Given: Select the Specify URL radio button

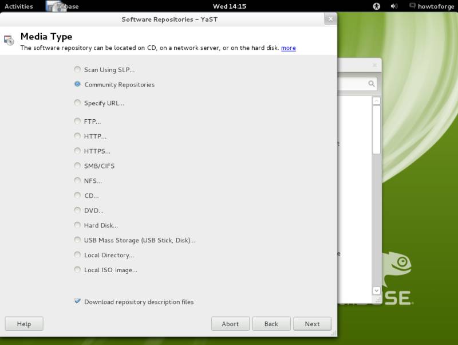Looking at the screenshot, I should (x=77, y=103).
